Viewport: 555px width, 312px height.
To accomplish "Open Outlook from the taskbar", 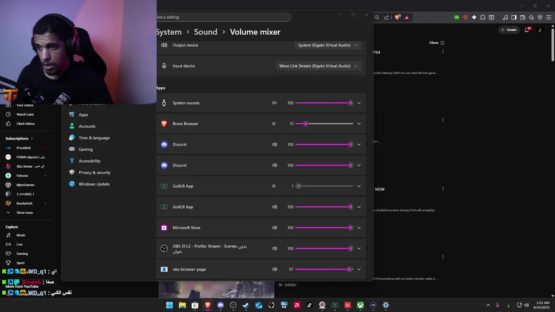I will tap(258, 305).
